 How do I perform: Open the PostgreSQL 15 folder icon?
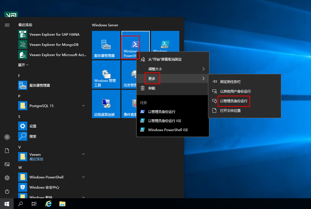(x=23, y=106)
